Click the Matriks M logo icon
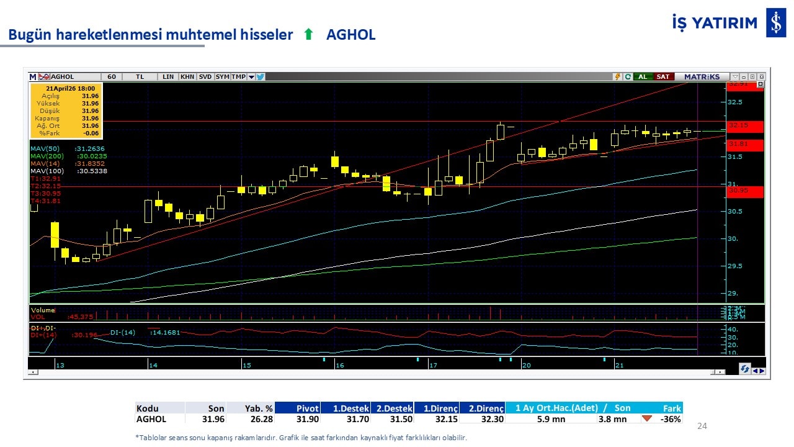 (x=33, y=77)
